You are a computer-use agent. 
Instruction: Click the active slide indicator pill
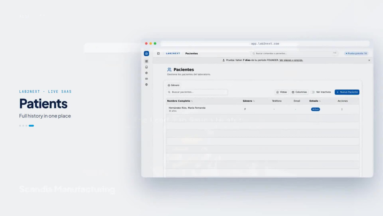[31, 126]
